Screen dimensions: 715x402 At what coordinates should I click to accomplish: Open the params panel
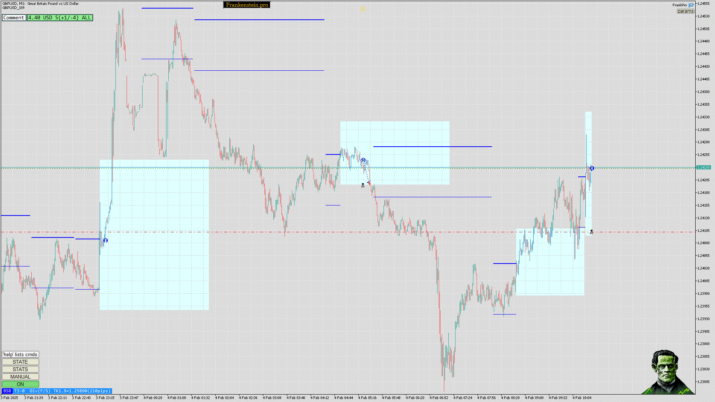coord(685,11)
